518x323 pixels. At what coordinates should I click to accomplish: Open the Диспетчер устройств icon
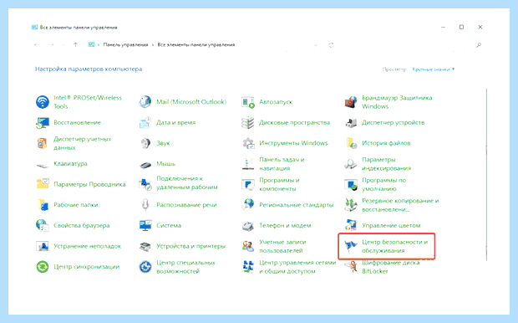coord(351,123)
